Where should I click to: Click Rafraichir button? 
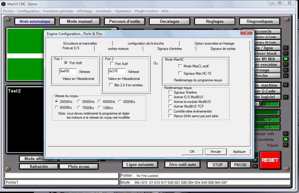(x=39, y=166)
